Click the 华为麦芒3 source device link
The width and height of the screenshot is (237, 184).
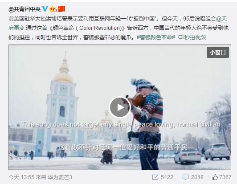pyautogui.click(x=60, y=177)
